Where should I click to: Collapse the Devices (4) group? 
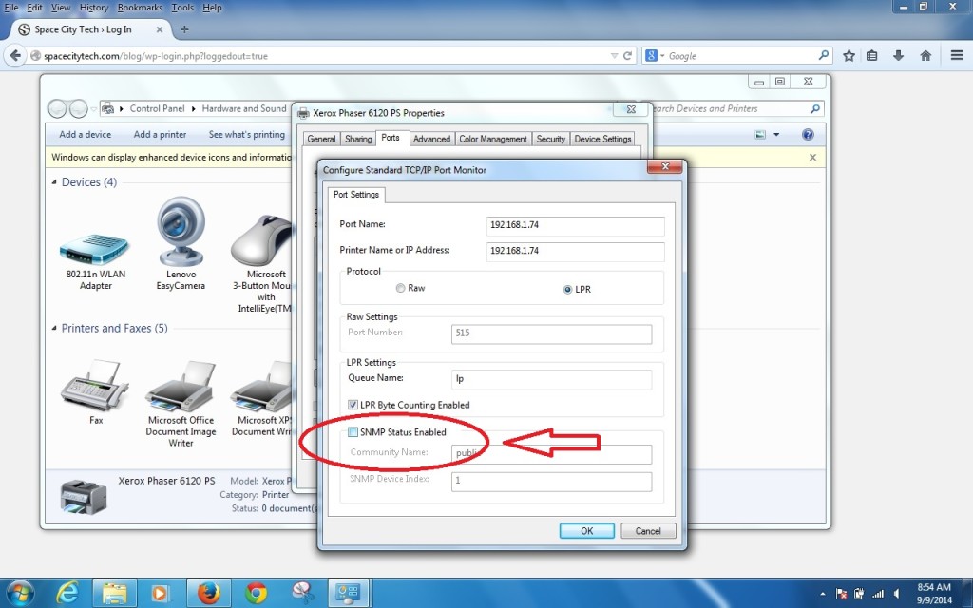pos(54,181)
